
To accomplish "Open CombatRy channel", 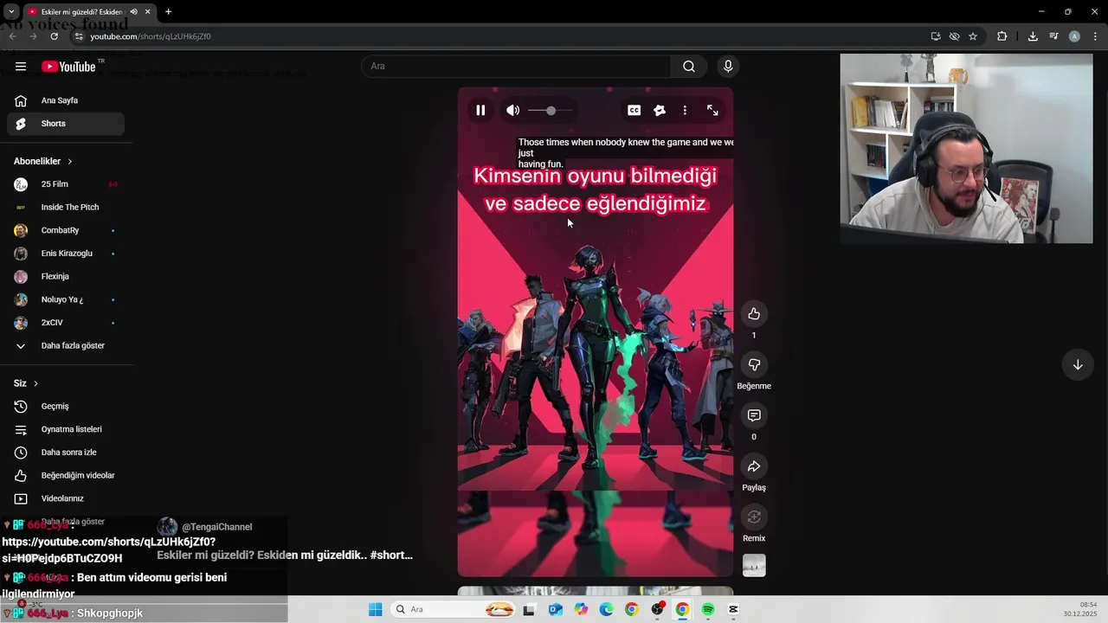I will tap(66, 231).
